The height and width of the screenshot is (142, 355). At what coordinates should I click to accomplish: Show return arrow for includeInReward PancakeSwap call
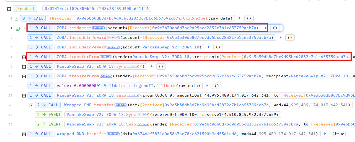[x=209, y=47]
